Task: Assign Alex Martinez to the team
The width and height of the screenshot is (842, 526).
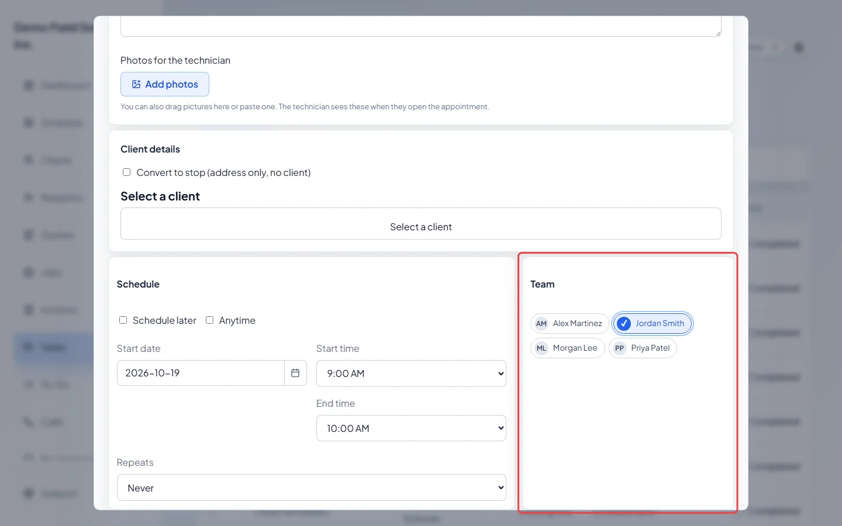Action: tap(570, 323)
